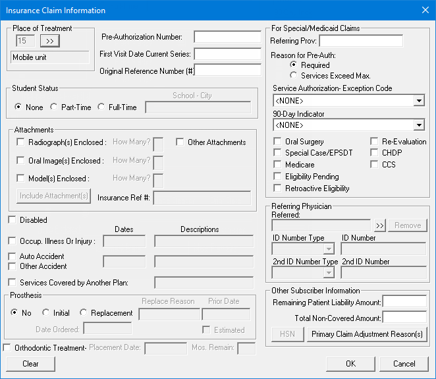The image size is (436, 379).
Task: Expand the 90-Day Indicator dropdown
Action: tap(419, 125)
